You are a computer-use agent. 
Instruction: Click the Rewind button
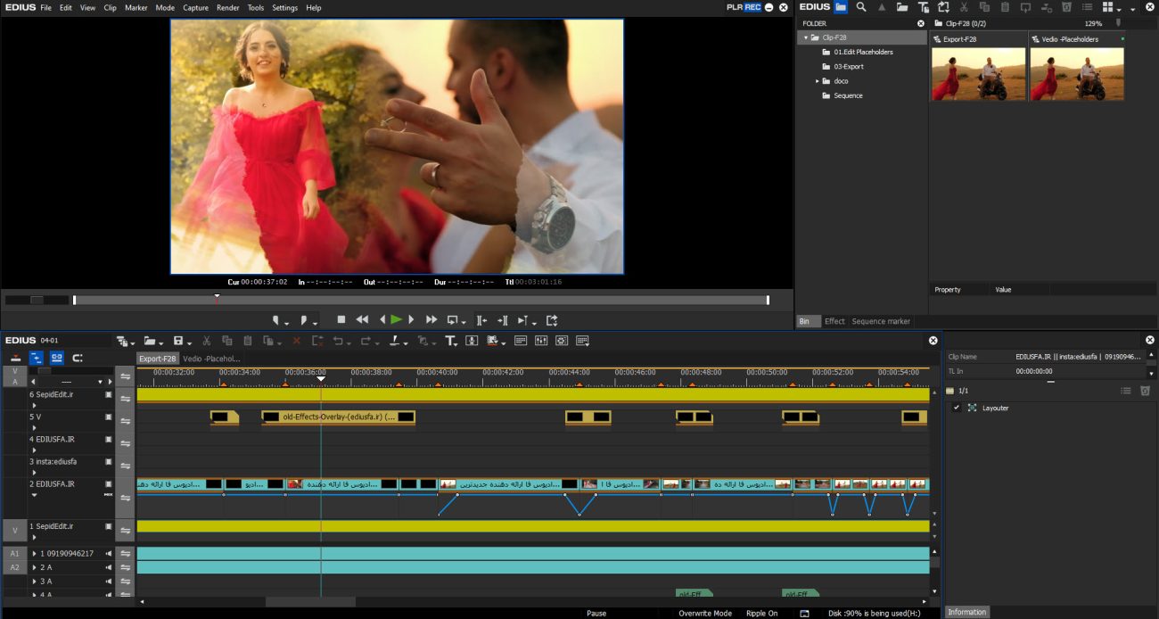(362, 319)
